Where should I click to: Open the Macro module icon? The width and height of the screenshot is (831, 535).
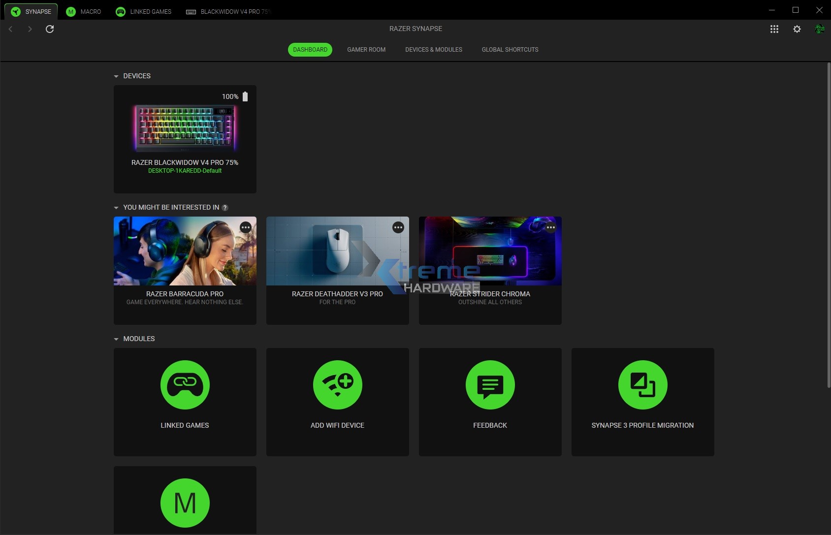[x=185, y=503]
